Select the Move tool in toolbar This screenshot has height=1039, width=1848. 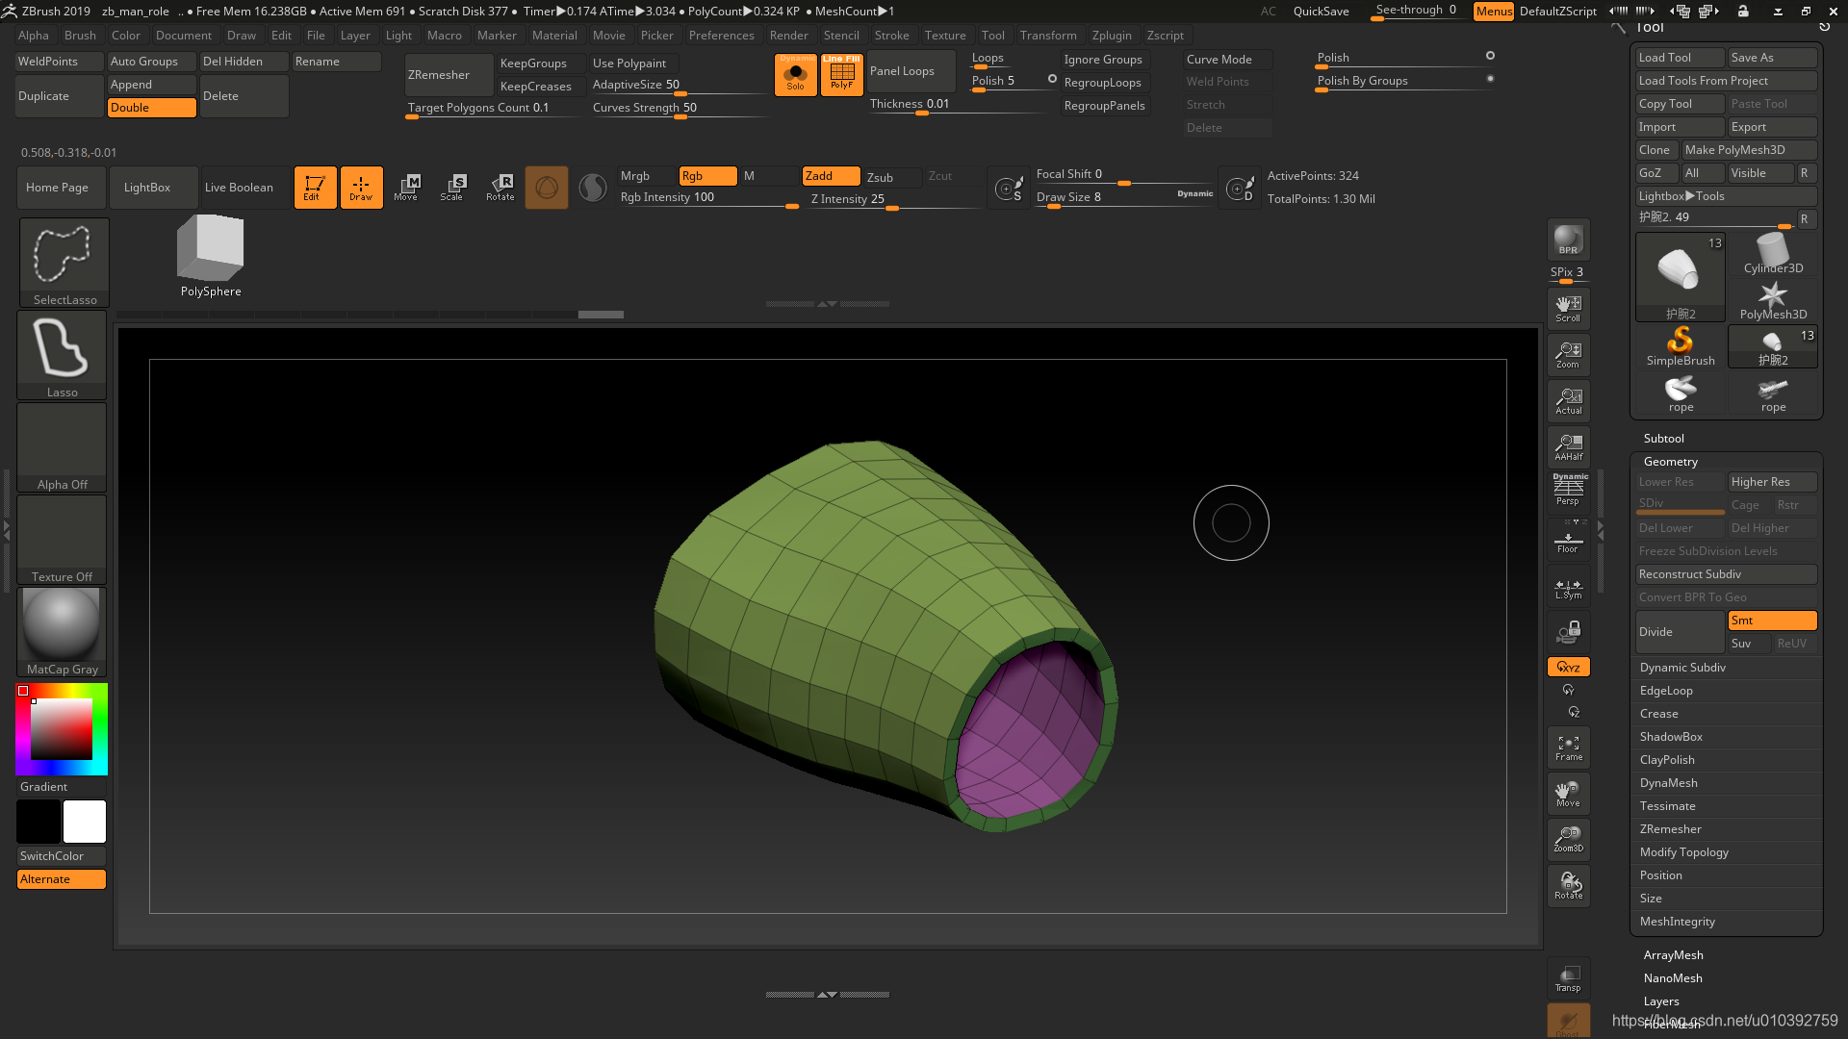(x=405, y=188)
